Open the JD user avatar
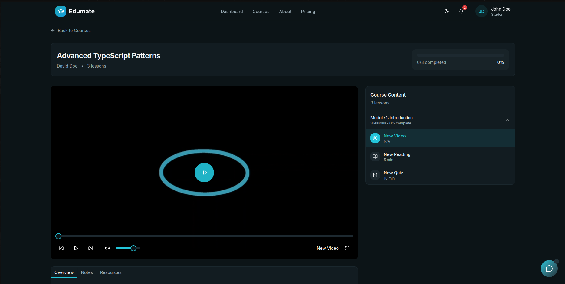 481,12
